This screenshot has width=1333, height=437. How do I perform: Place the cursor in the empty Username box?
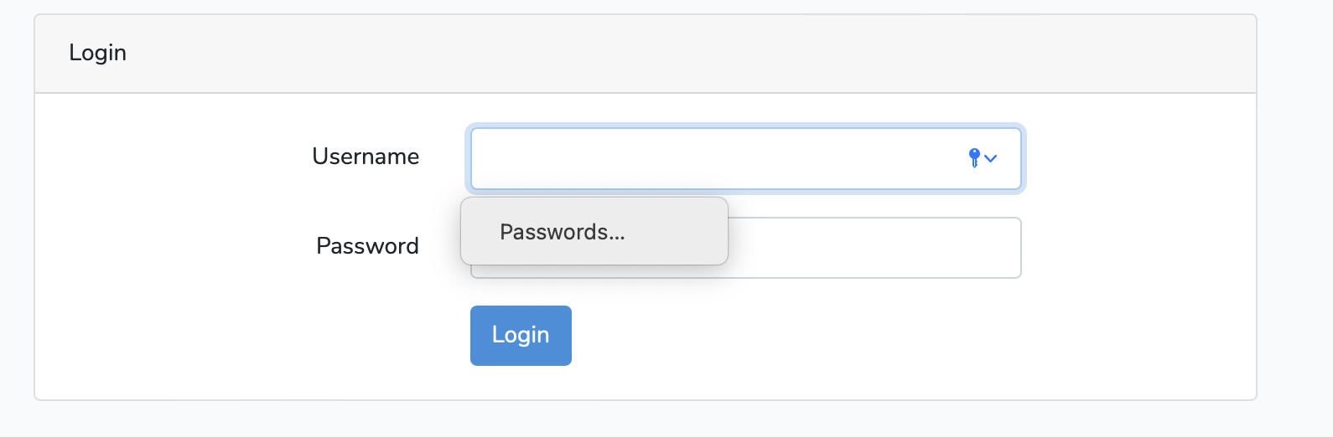click(713, 158)
